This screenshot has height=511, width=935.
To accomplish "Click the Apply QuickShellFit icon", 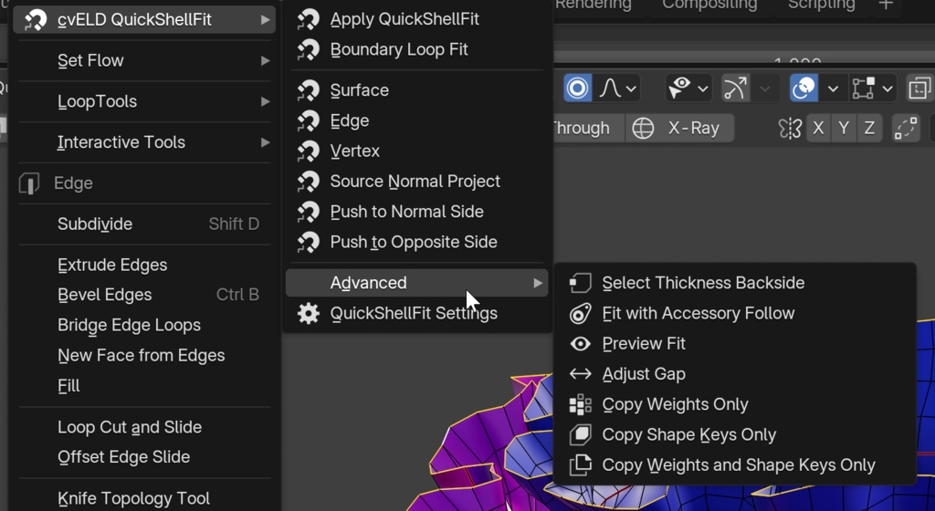I will 309,19.
